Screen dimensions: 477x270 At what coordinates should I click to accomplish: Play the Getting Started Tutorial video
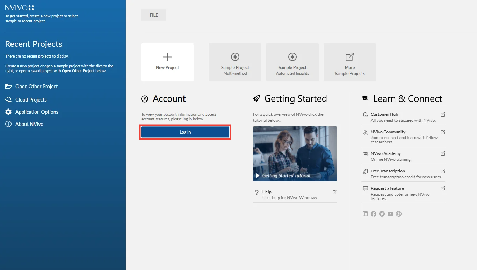pos(295,153)
